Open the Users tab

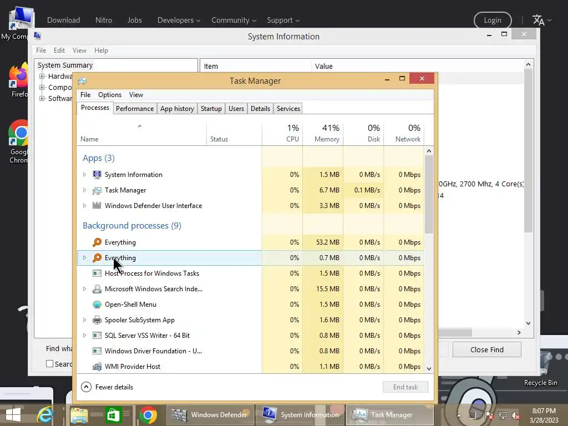tap(236, 109)
